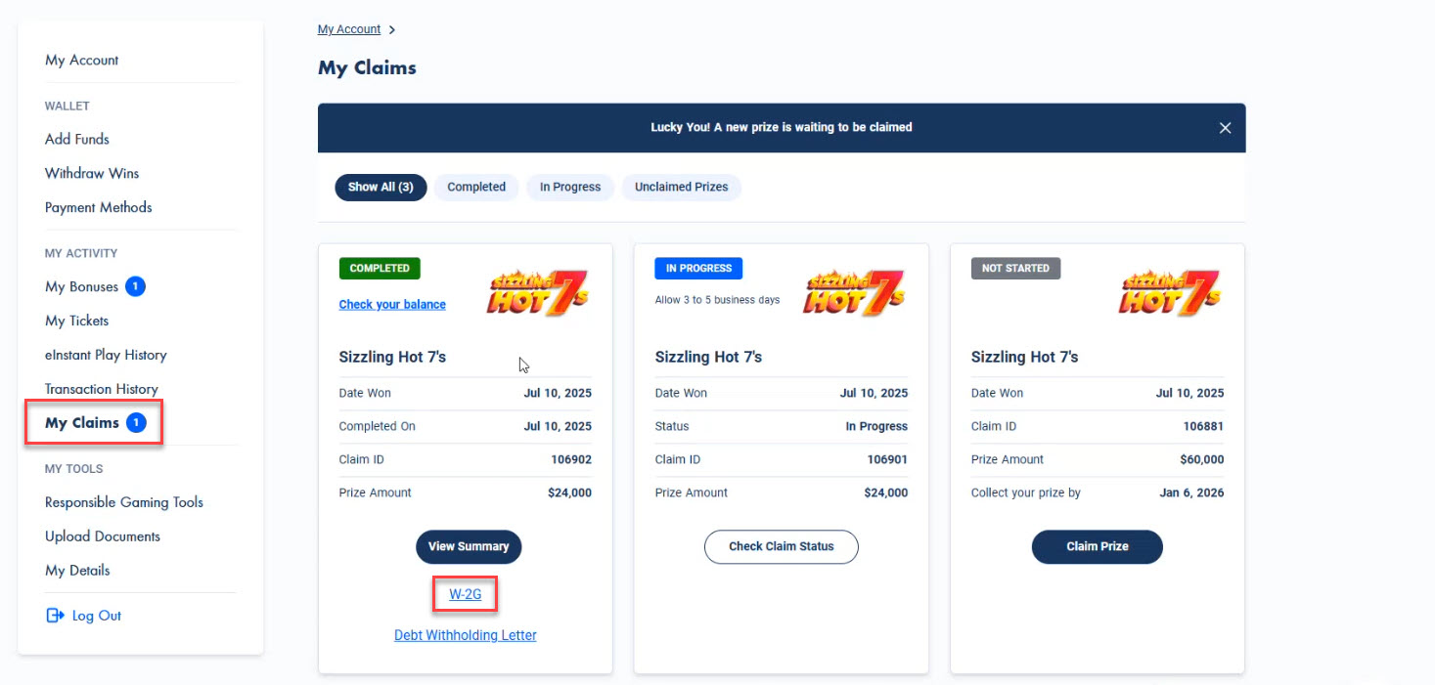Click the My Claims count badge

(138, 423)
